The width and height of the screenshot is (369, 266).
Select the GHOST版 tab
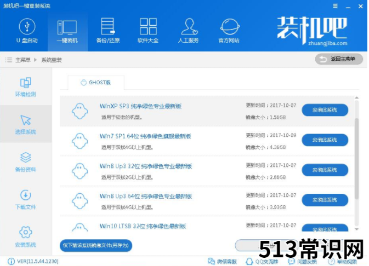[96, 83]
